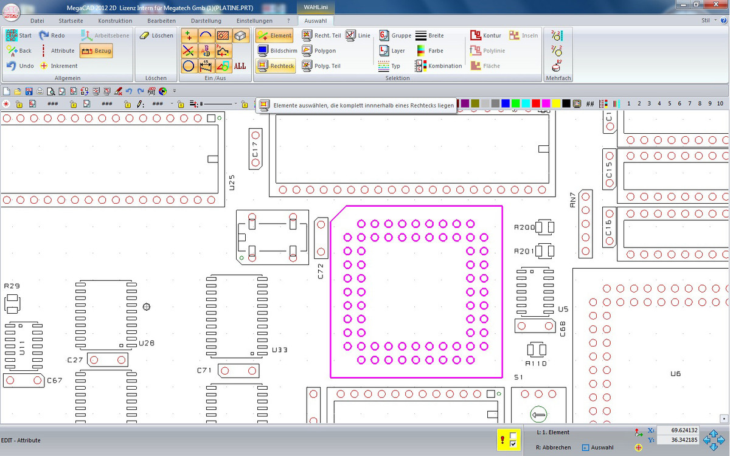Choose Linie selection mode
Image resolution: width=730 pixels, height=456 pixels.
pyautogui.click(x=358, y=35)
